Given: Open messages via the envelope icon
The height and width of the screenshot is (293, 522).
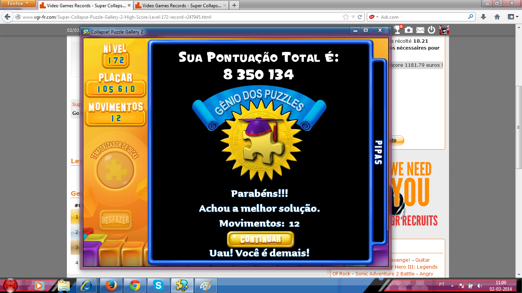Looking at the screenshot, I should click(420, 30).
